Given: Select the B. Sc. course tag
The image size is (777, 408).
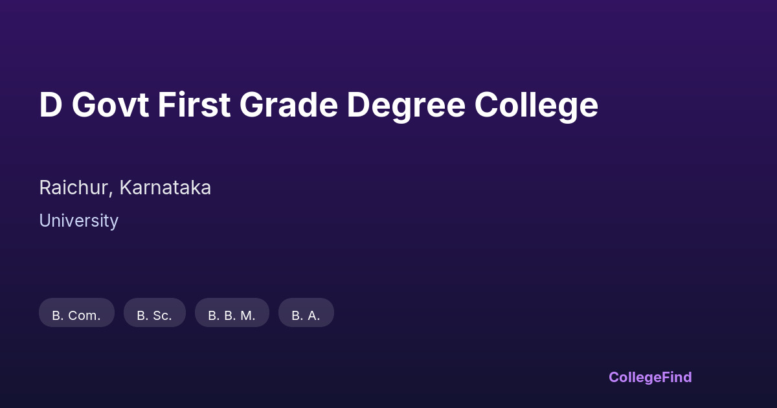Looking at the screenshot, I should click(154, 313).
